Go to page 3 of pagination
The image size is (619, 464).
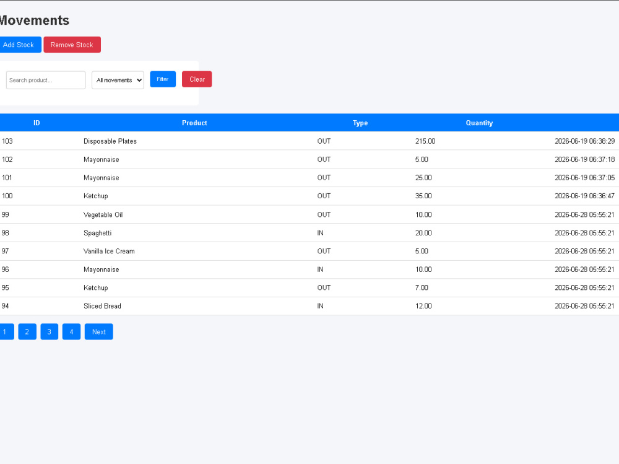[x=50, y=332]
